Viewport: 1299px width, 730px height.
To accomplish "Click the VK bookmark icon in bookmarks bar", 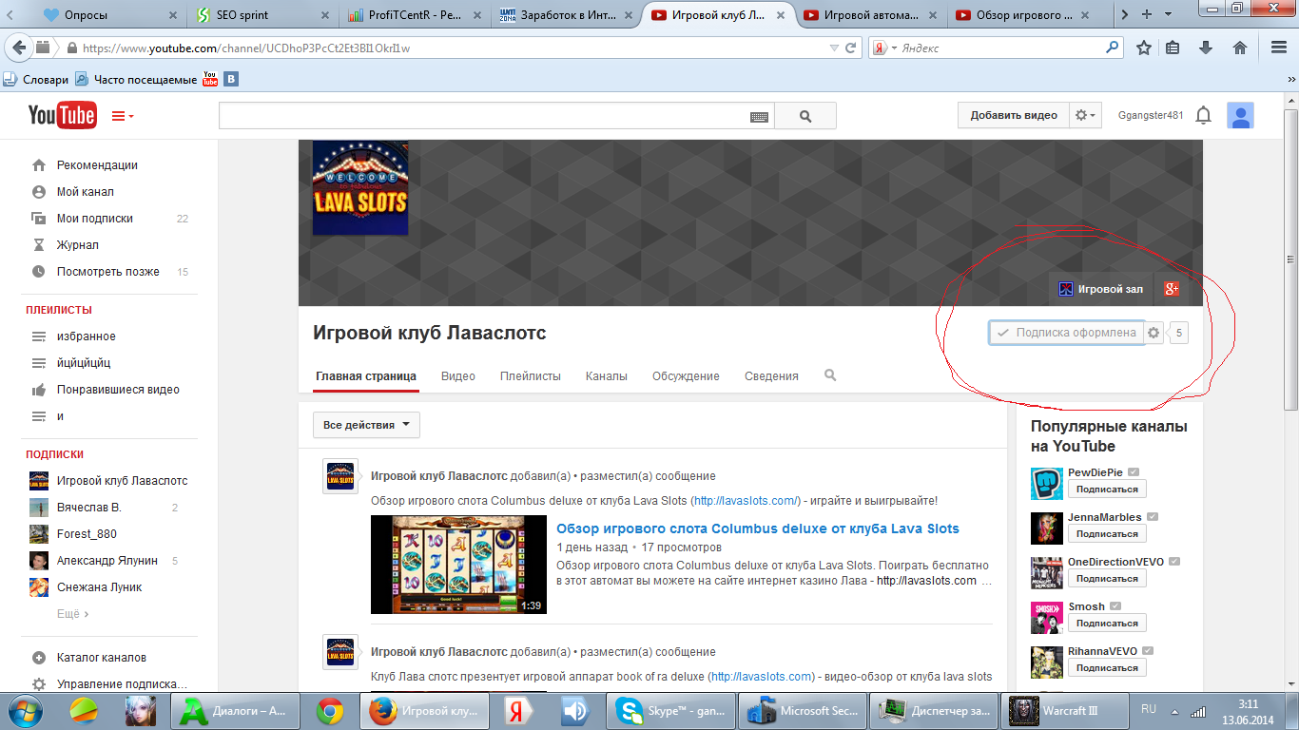I will click(230, 80).
